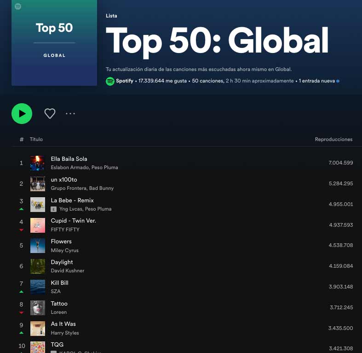Click play count 3.435.500
The image size is (362, 353).
[x=340, y=328]
